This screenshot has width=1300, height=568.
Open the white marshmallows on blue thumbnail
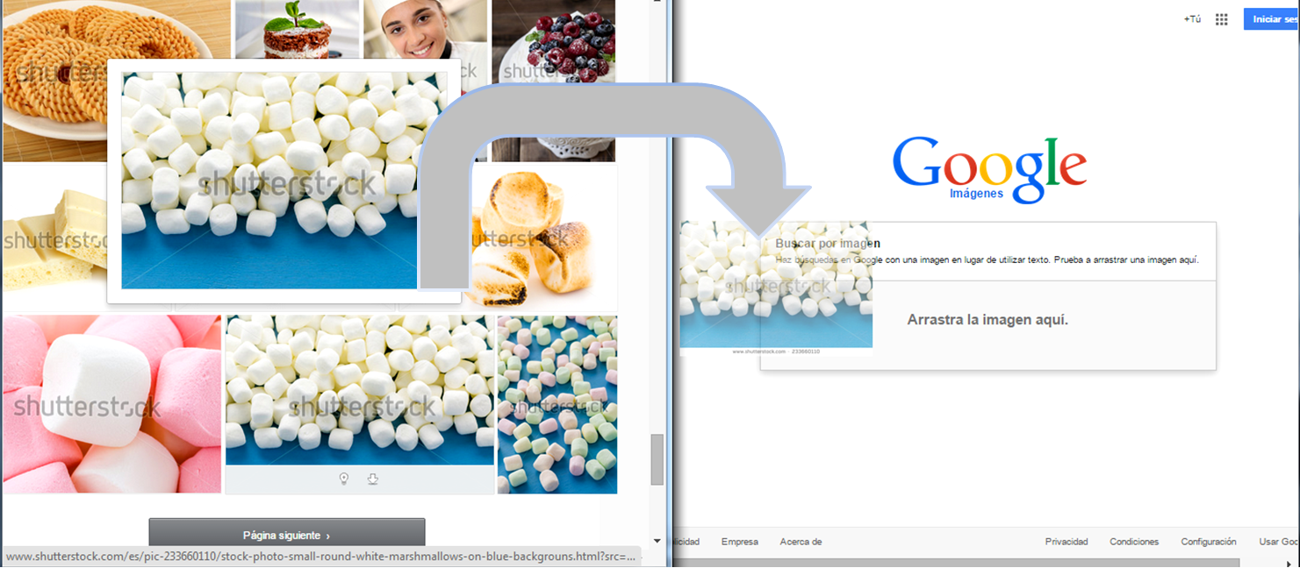[x=360, y=390]
